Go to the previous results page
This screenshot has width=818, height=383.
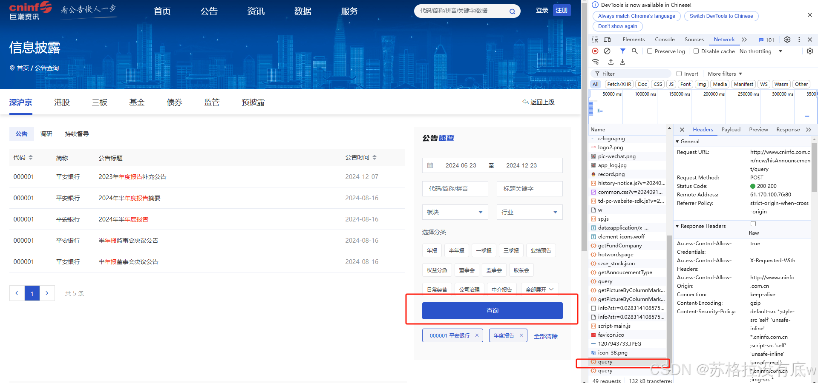(17, 293)
